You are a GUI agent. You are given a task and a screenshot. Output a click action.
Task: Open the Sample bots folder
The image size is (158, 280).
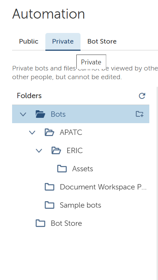pyautogui.click(x=81, y=205)
